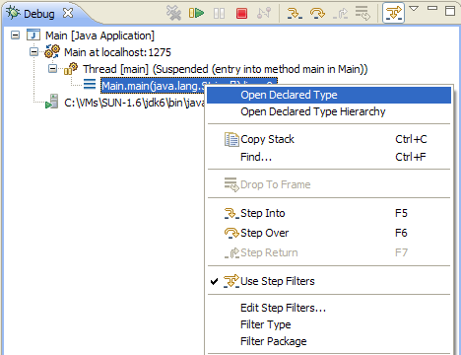
Task: Click the Java application launch icon
Action: [x=33, y=35]
